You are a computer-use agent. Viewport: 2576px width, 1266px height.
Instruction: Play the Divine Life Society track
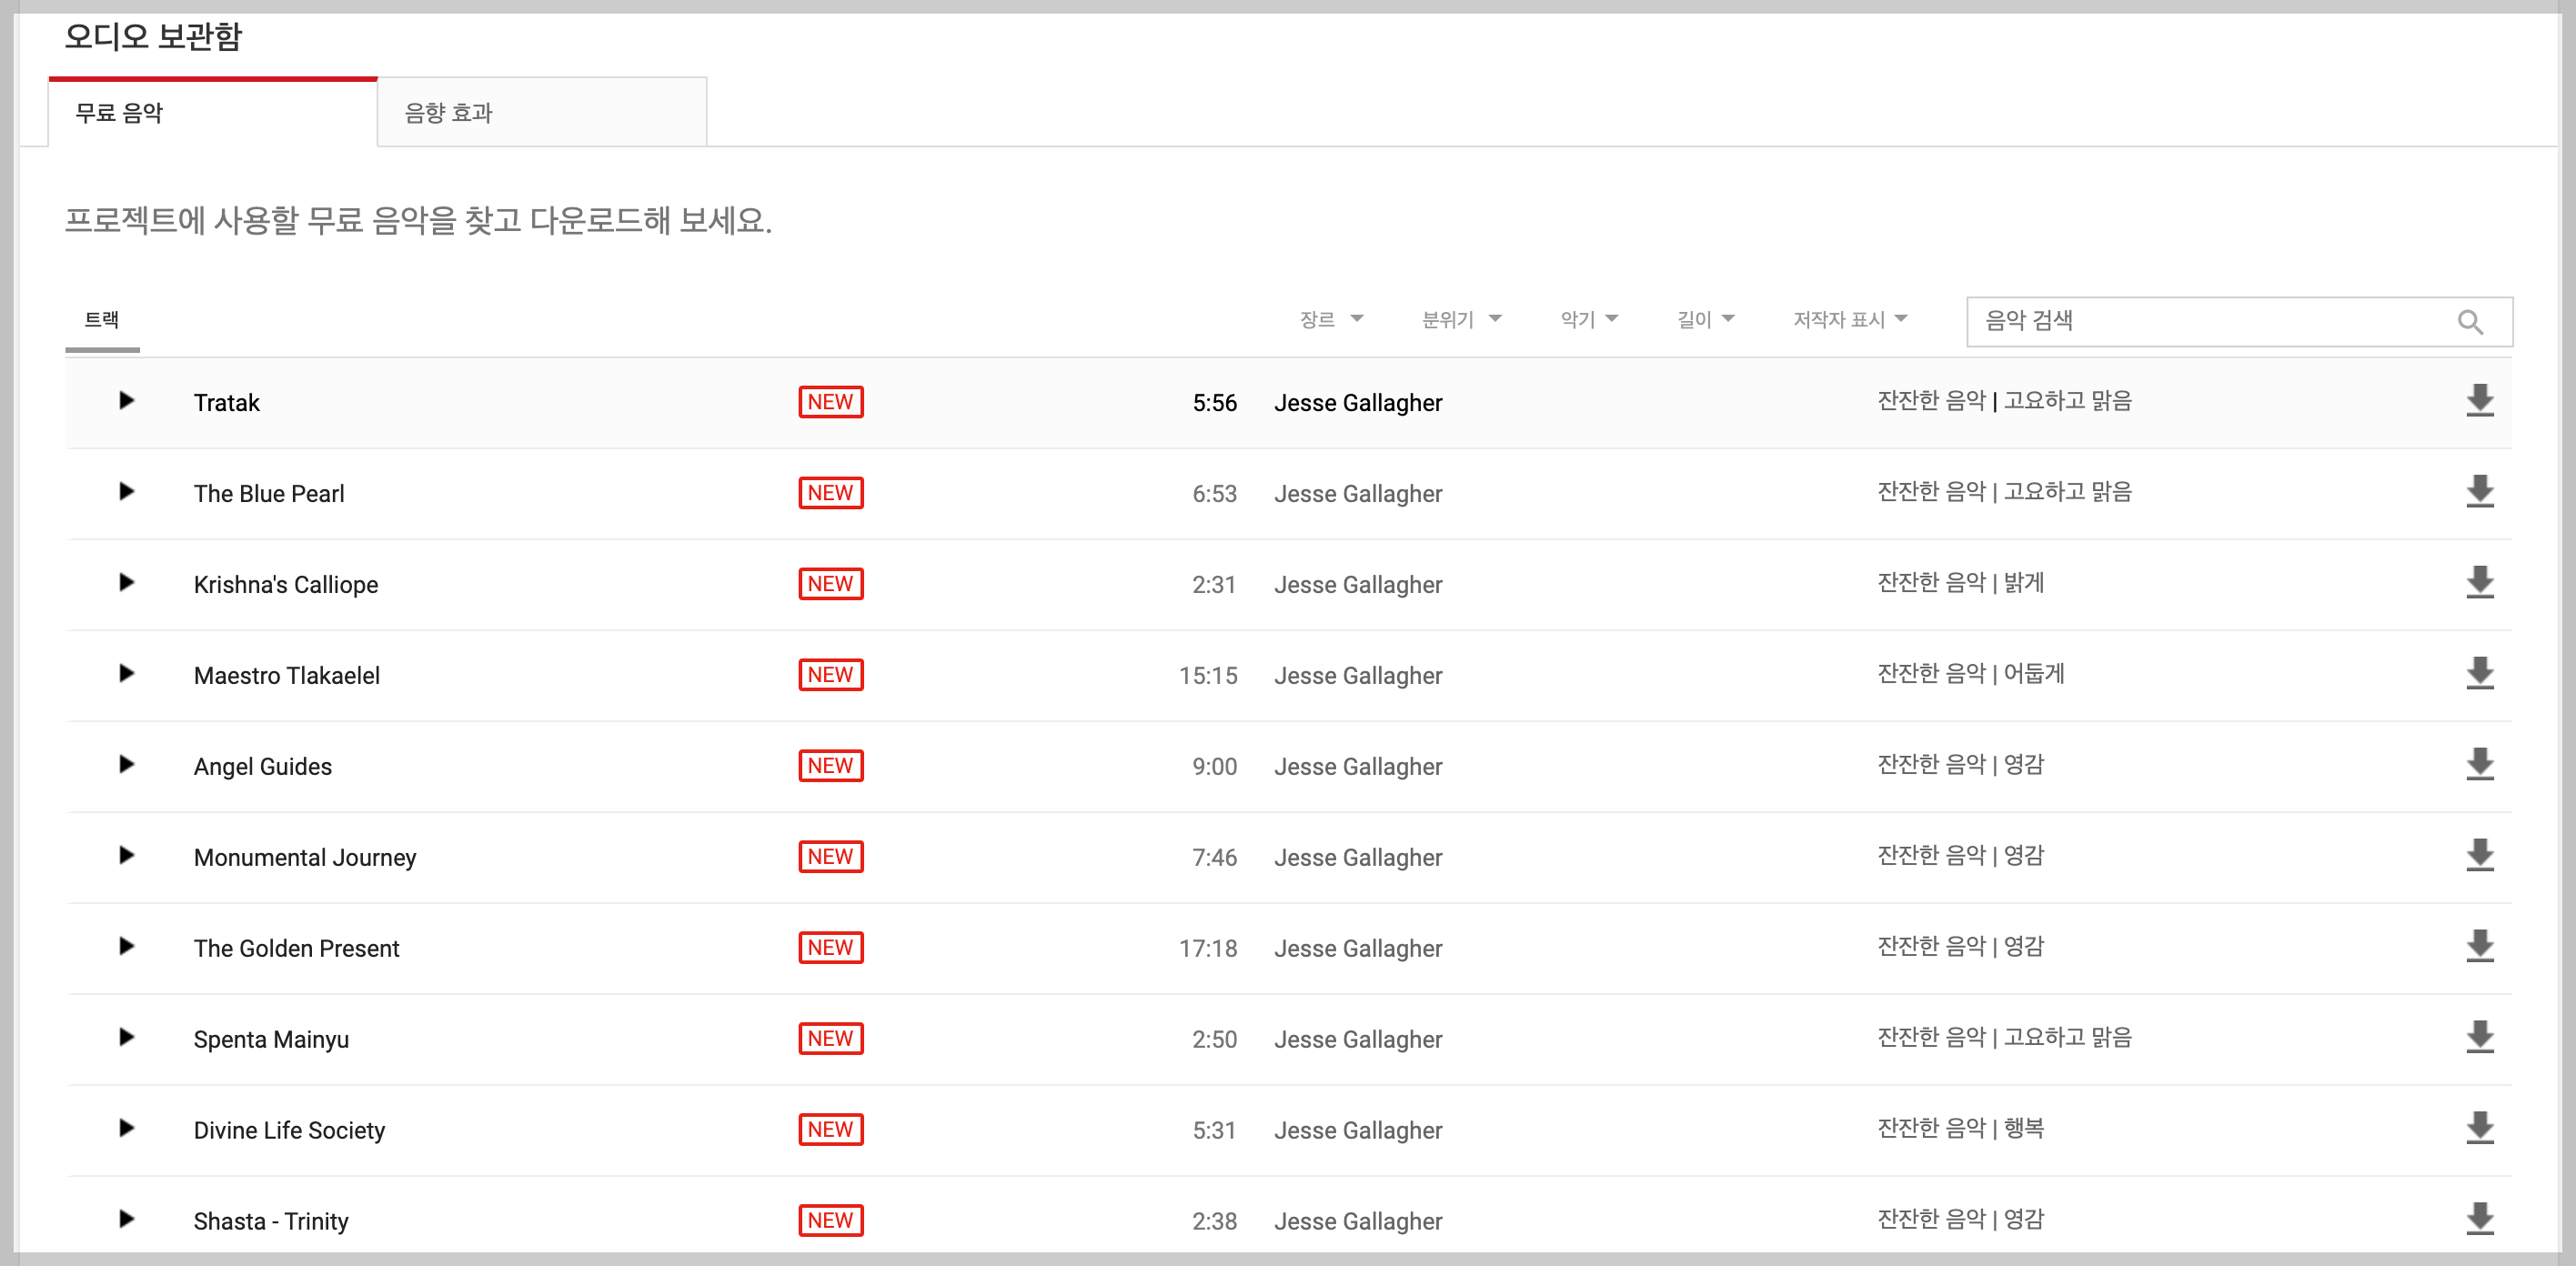(x=126, y=1129)
